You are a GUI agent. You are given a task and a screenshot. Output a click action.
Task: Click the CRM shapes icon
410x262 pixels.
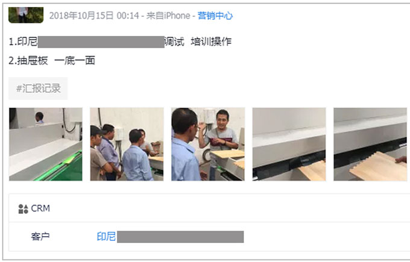click(x=23, y=209)
